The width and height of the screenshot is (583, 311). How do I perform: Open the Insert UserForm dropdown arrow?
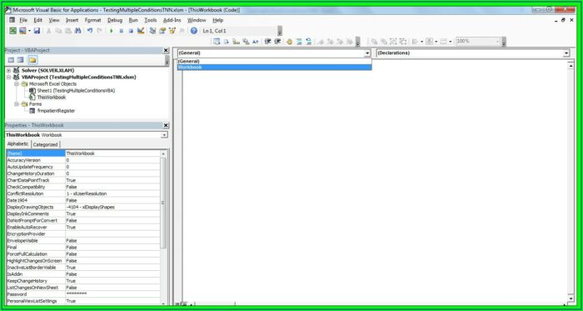tap(29, 31)
